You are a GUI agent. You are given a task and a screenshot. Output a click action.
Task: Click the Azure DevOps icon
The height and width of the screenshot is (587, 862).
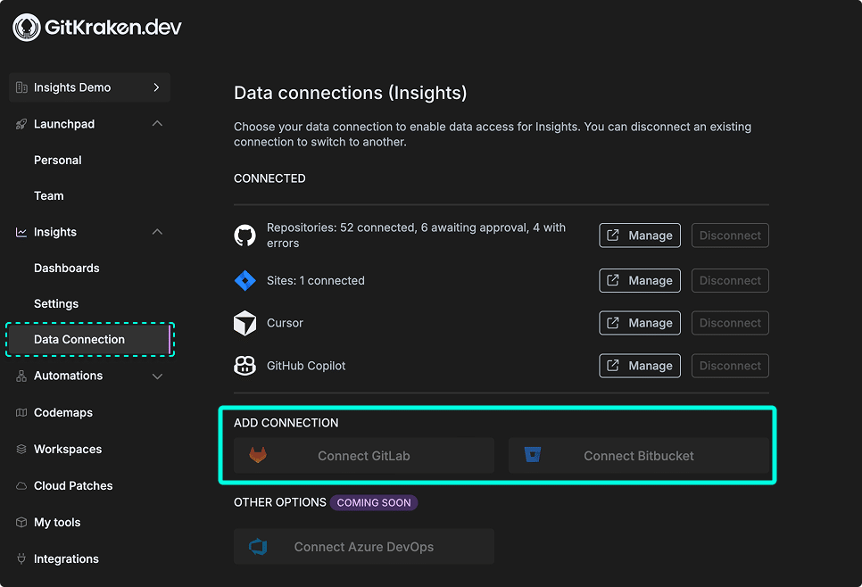click(259, 546)
